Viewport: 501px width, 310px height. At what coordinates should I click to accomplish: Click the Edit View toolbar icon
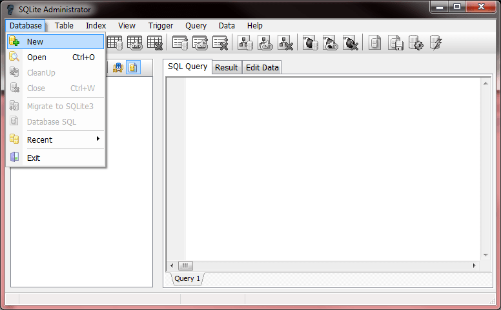[x=265, y=43]
